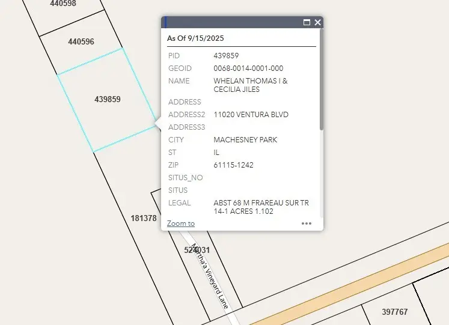Screen dimensions: 449x325
Task: Click the PID field label
Action: [x=174, y=55]
